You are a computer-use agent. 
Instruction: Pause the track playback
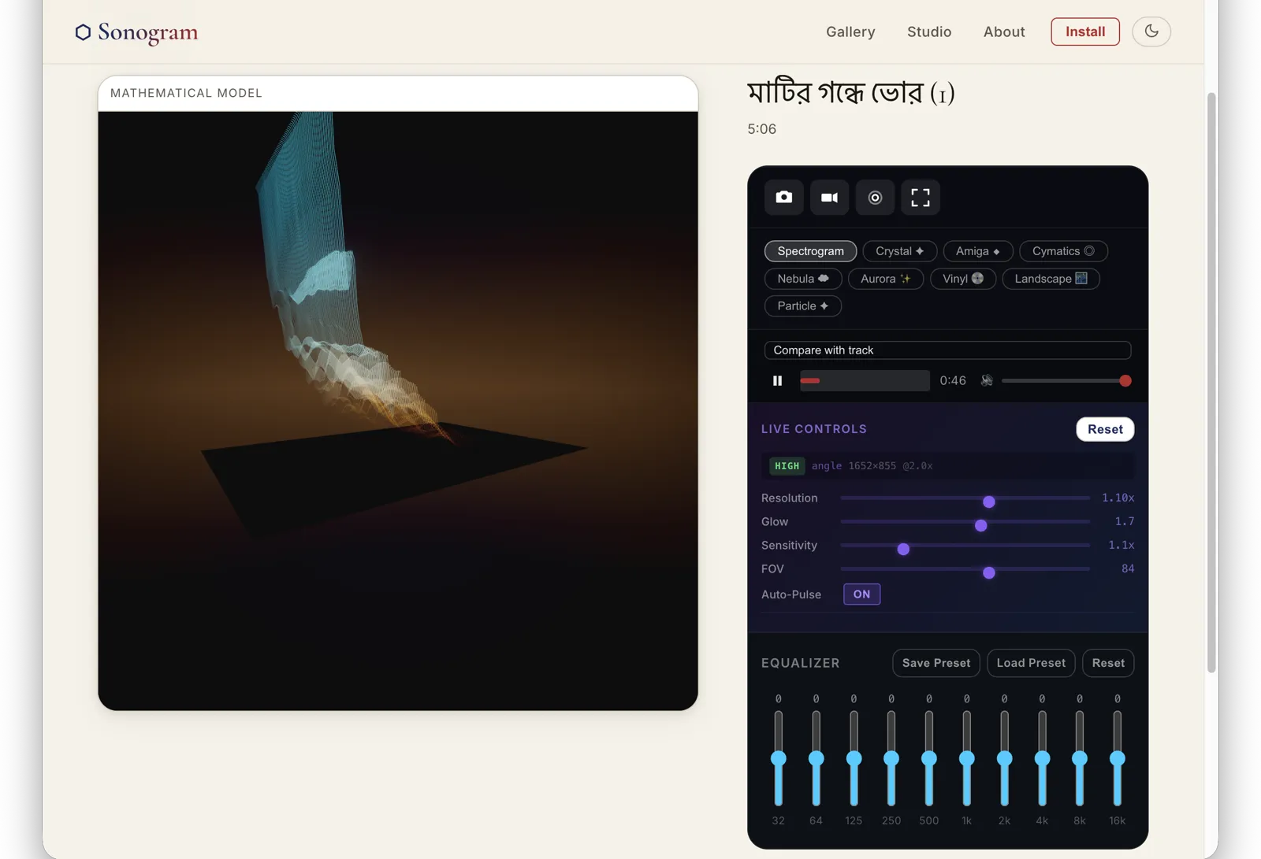(x=778, y=380)
